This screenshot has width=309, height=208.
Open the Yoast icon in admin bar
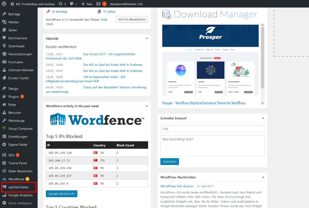(98, 4)
